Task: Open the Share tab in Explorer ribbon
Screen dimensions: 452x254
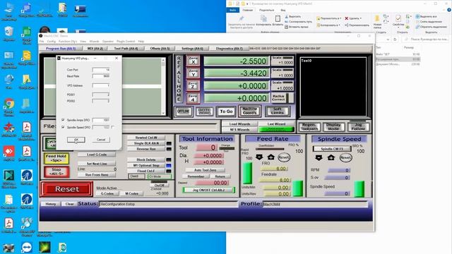Action: click(266, 10)
